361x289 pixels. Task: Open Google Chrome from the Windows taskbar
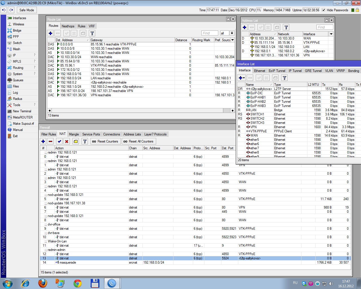pos(77,283)
